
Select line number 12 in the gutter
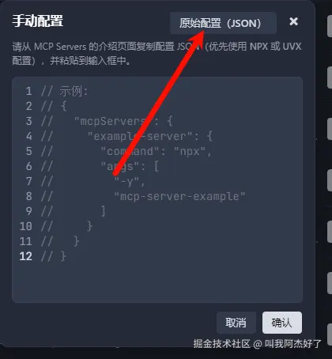point(26,256)
